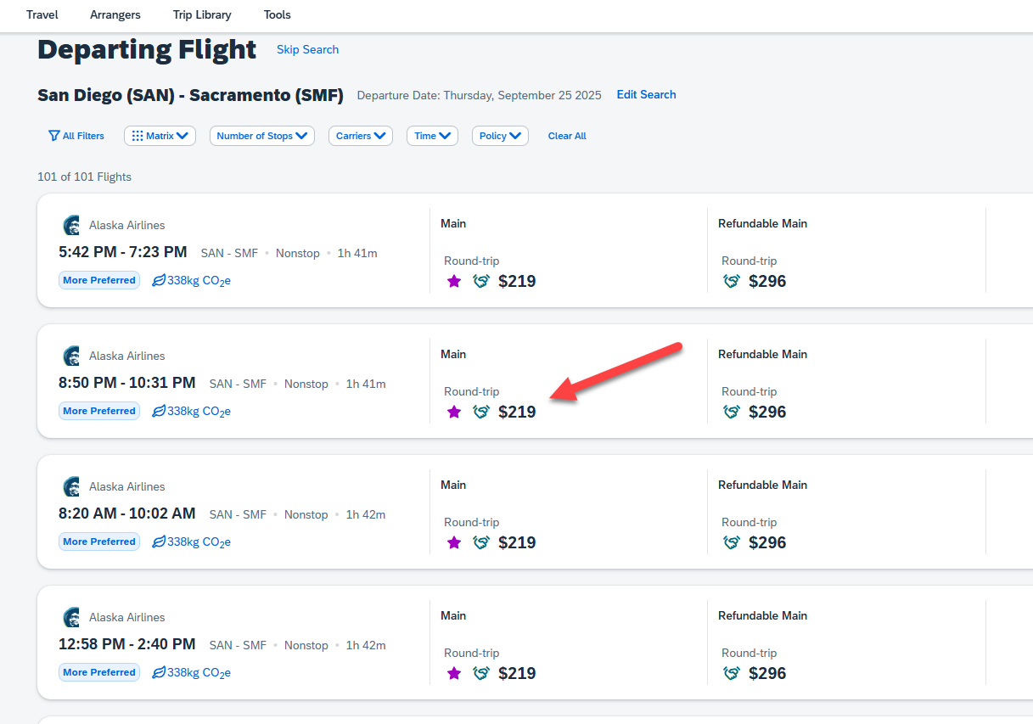Open the Matrix dropdown filter
Image resolution: width=1033 pixels, height=724 pixels.
[x=160, y=136]
